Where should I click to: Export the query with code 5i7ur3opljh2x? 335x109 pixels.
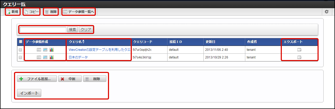pos(300,49)
